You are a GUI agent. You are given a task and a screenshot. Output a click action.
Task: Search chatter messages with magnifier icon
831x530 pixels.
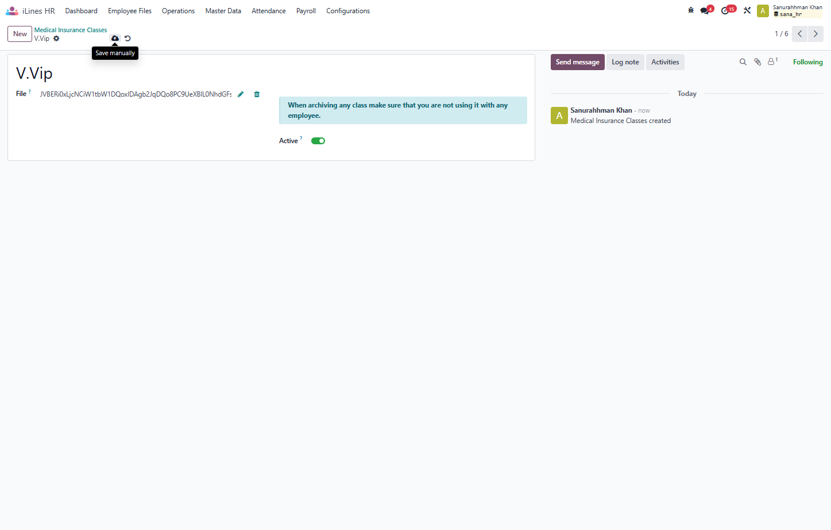point(743,62)
